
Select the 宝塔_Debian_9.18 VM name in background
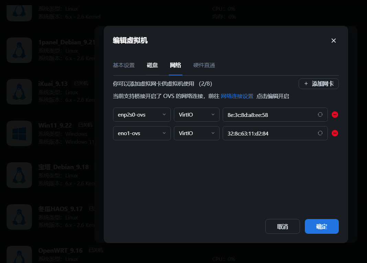pyautogui.click(x=64, y=167)
